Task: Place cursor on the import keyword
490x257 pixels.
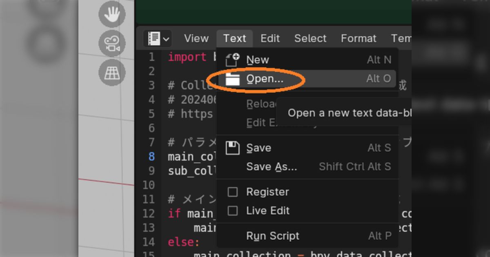Action: pos(187,57)
